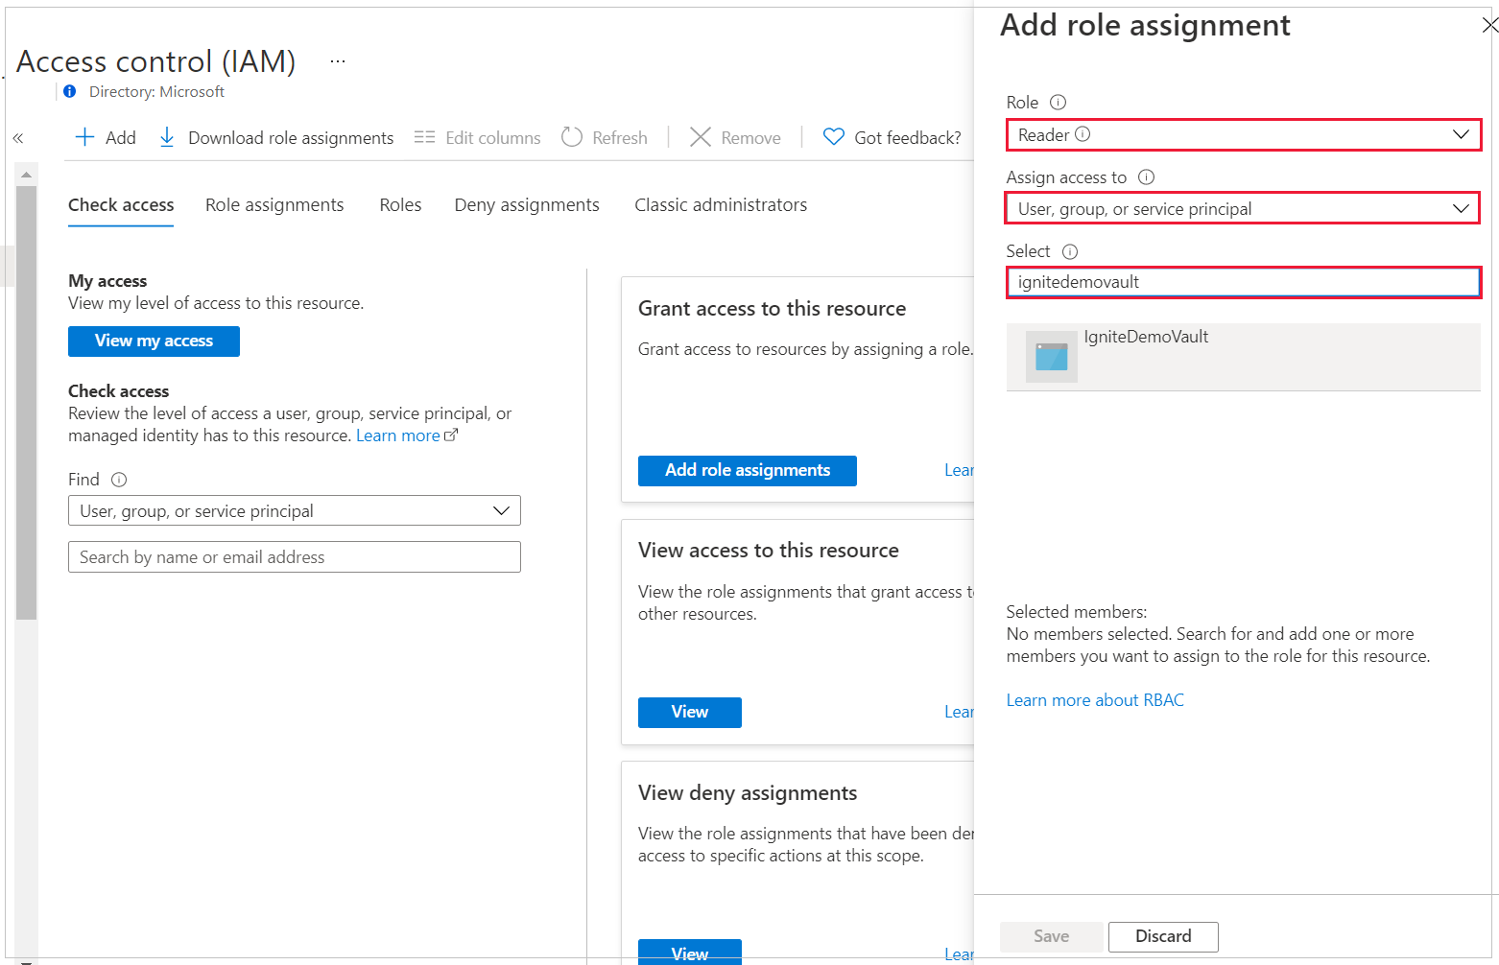Expand the Find type dropdown

294,511
